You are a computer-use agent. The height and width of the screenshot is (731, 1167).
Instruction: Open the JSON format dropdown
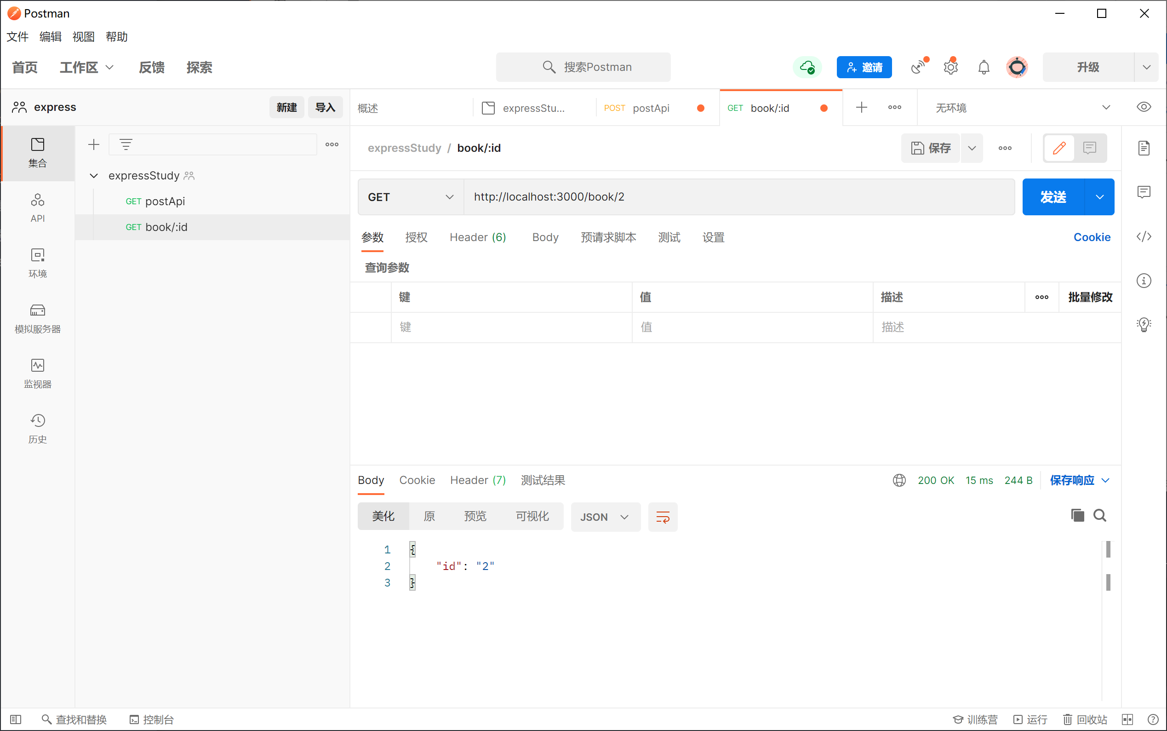point(606,517)
